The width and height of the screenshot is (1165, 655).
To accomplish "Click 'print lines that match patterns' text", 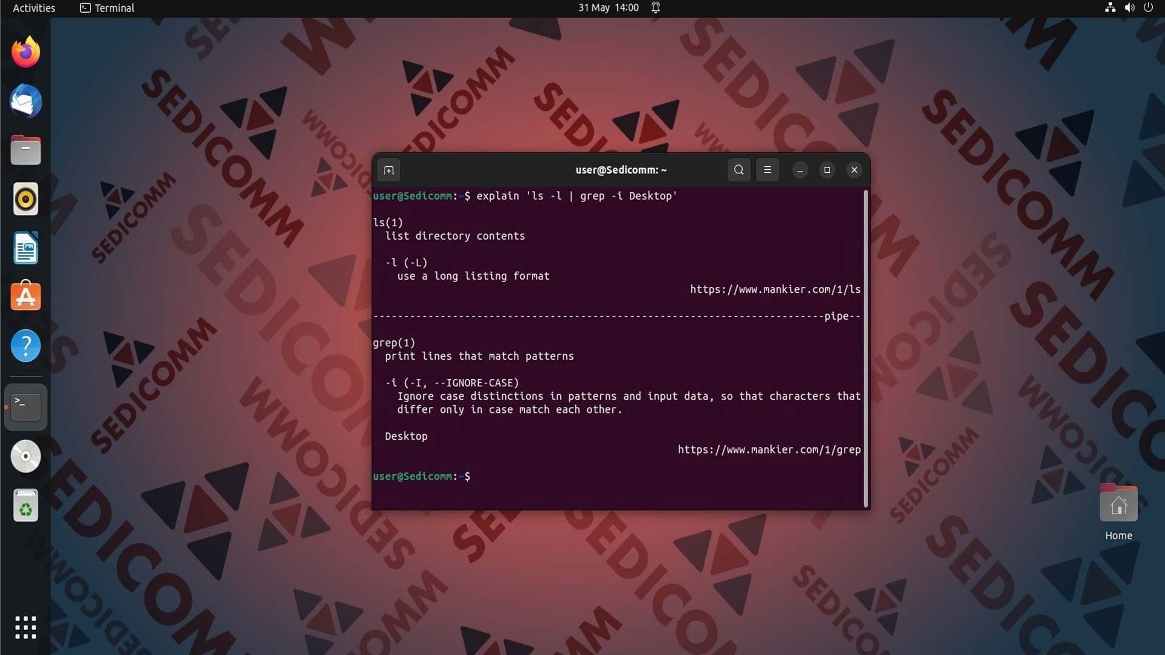I will click(479, 356).
